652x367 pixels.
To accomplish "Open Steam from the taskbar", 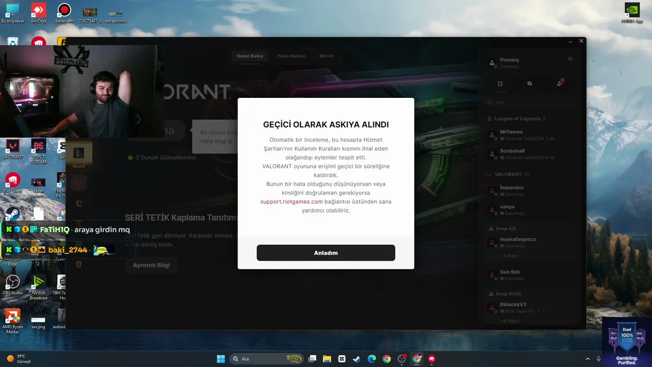I will pyautogui.click(x=357, y=359).
